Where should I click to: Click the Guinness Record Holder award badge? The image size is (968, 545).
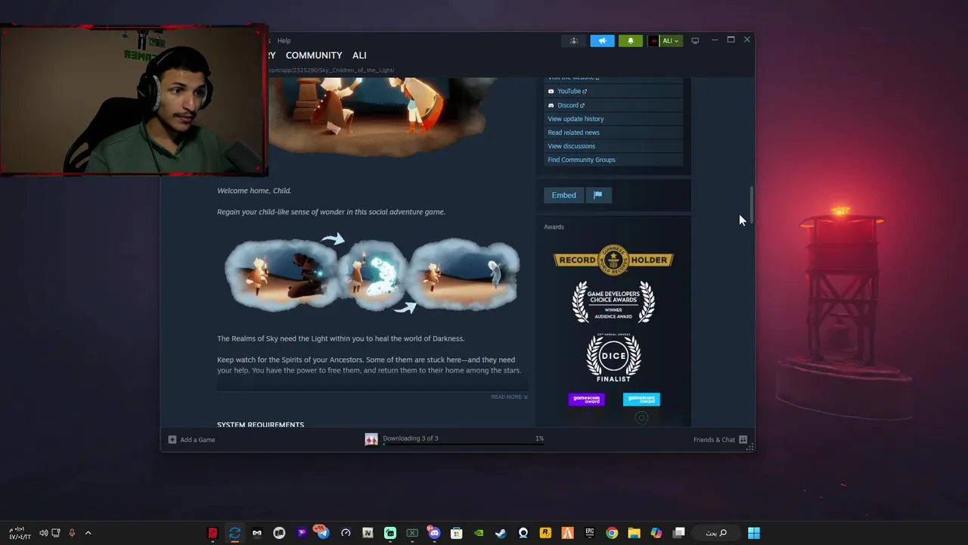pos(613,259)
